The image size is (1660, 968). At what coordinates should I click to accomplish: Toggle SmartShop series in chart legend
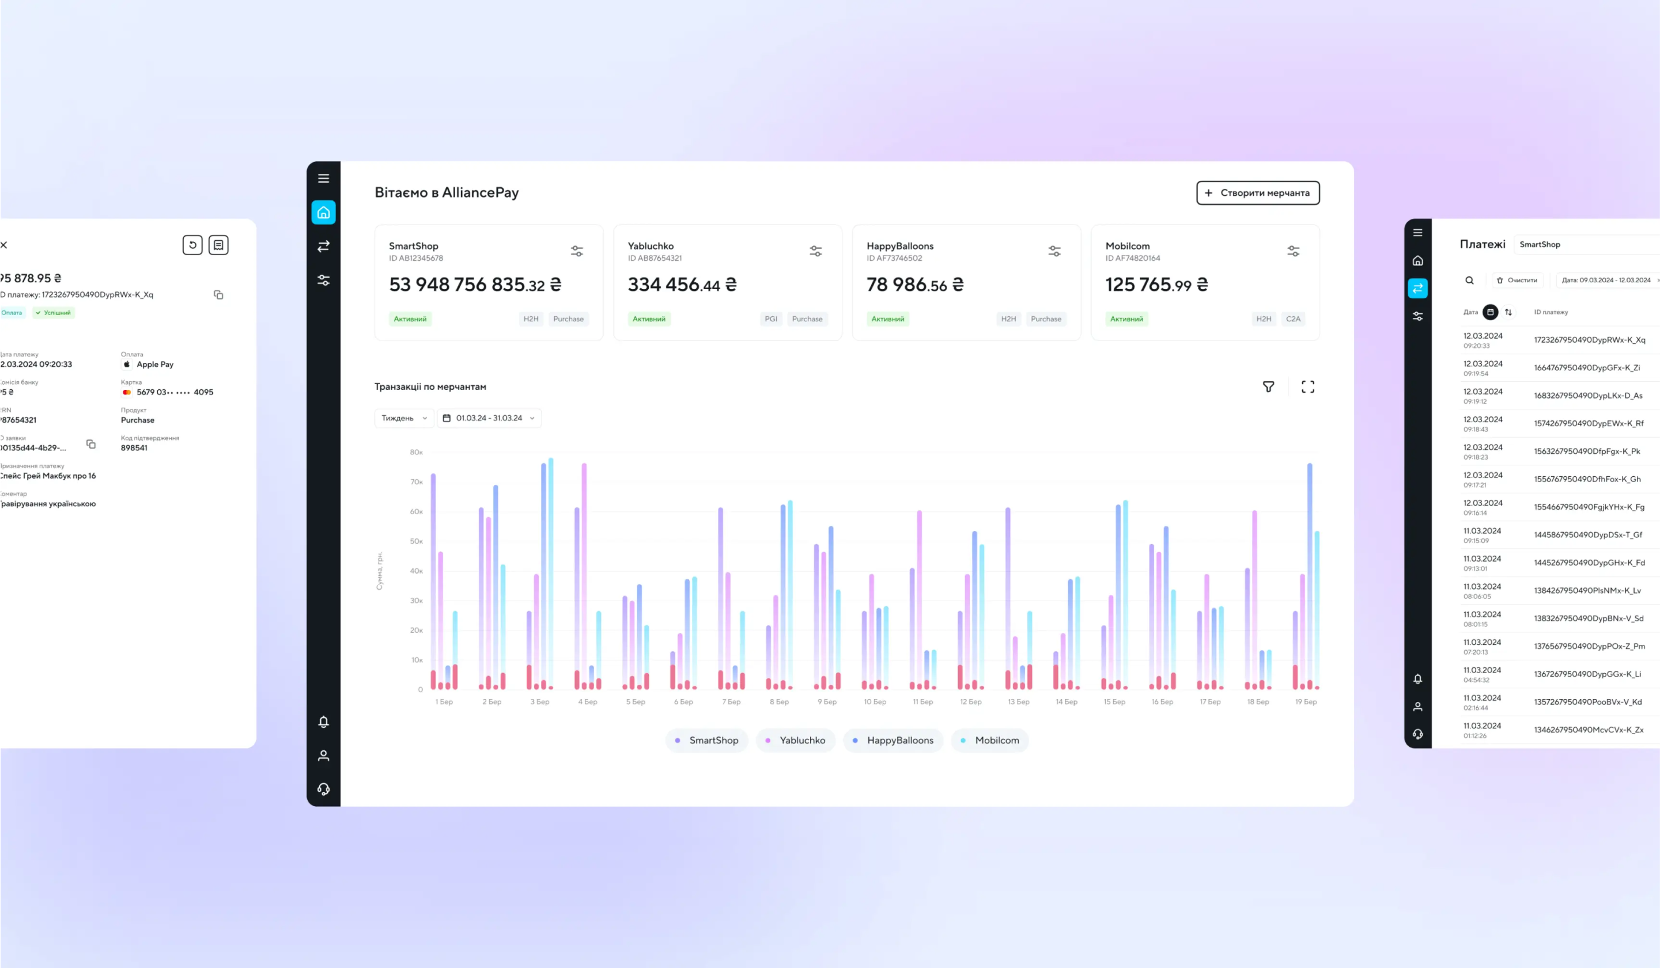[706, 740]
